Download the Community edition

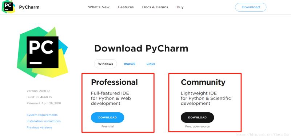(x=197, y=117)
